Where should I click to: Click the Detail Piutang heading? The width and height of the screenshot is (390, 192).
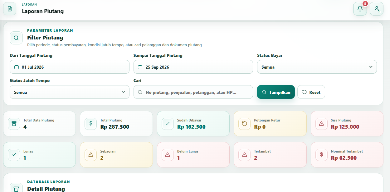click(46, 189)
